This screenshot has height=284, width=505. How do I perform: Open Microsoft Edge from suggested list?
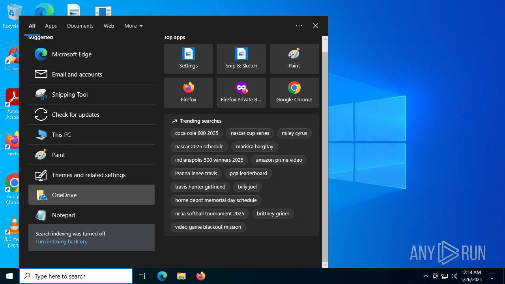tap(92, 54)
